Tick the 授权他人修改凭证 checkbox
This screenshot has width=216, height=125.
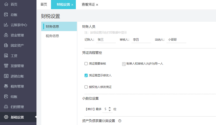[x=86, y=87]
